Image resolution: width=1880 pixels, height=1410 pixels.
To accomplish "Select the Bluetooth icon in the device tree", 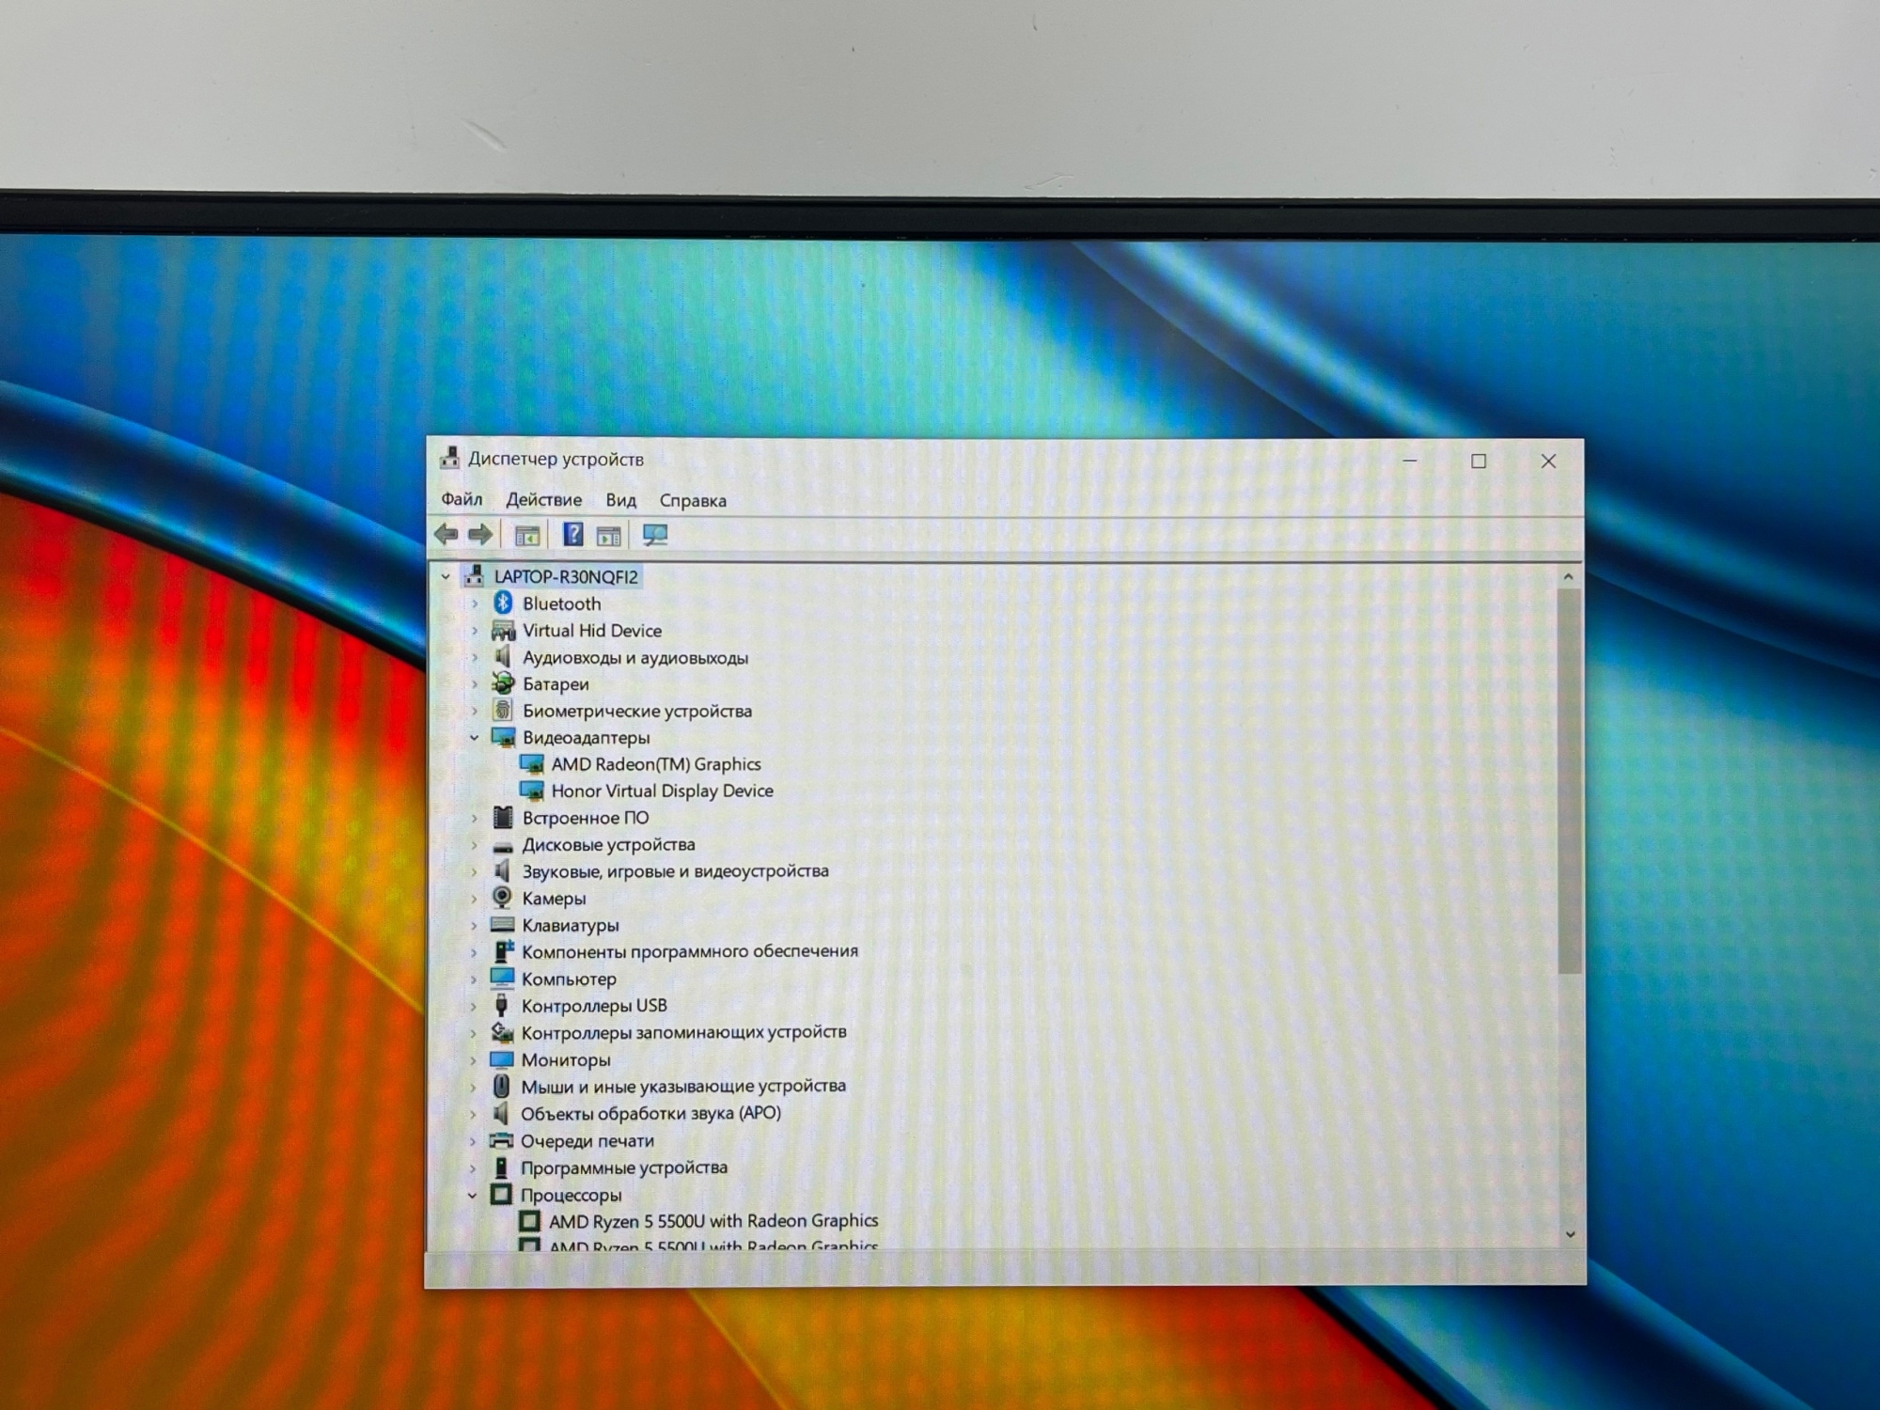I will click(x=503, y=603).
